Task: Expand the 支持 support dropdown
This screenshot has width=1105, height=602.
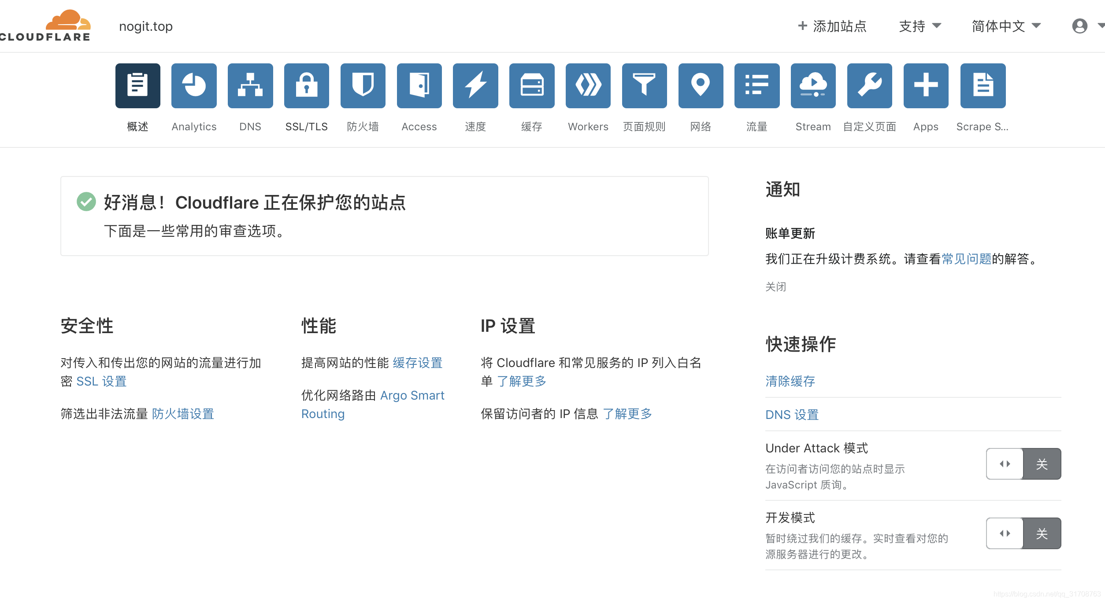Action: [x=920, y=26]
